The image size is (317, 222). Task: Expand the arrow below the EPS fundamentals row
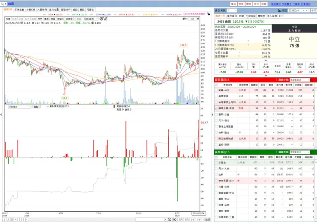266,76
